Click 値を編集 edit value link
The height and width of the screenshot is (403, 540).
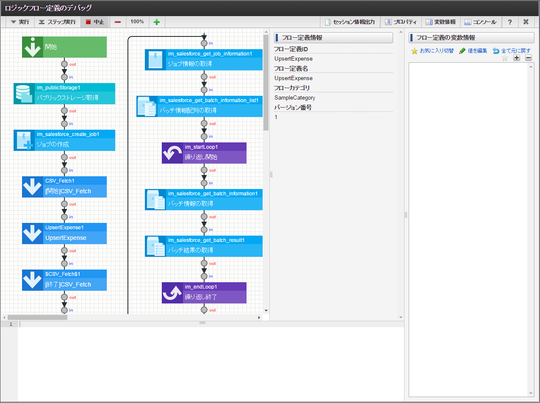point(474,51)
